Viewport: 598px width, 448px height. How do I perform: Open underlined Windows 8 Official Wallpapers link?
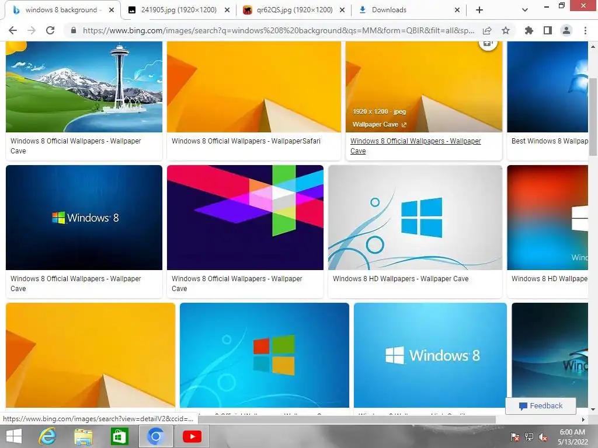pos(415,146)
